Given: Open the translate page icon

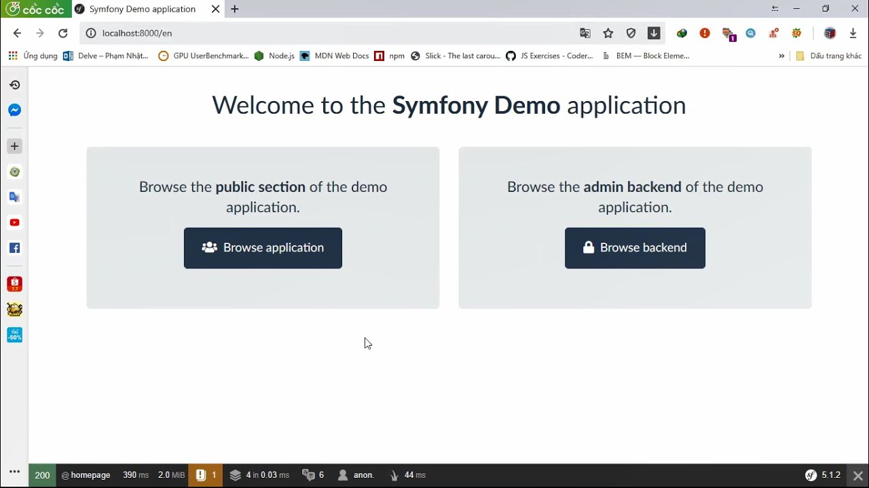Looking at the screenshot, I should (585, 33).
